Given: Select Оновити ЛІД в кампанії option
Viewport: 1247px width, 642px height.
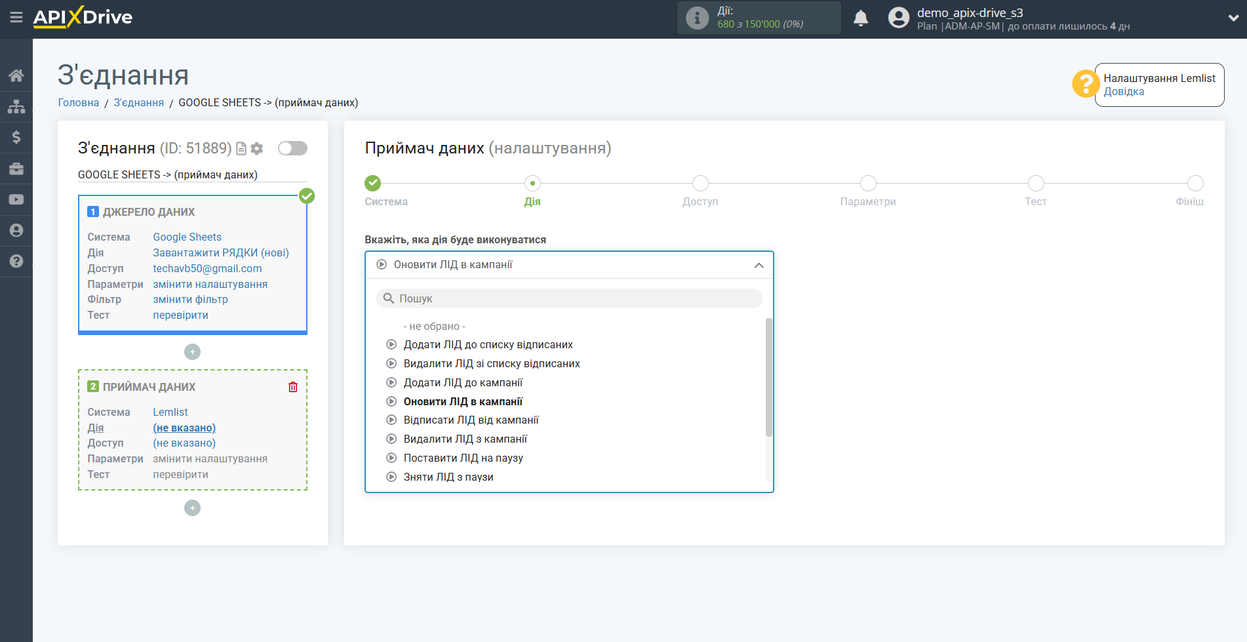Looking at the screenshot, I should pyautogui.click(x=463, y=402).
